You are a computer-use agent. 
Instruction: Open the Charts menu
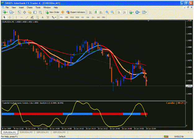[29, 7]
